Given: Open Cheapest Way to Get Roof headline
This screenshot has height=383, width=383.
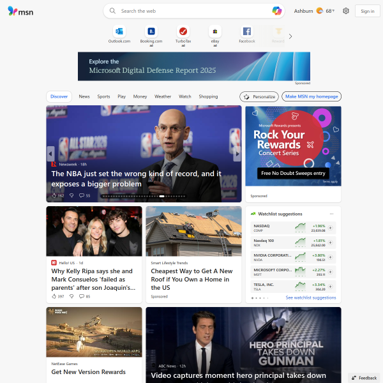Looking at the screenshot, I should (x=191, y=279).
